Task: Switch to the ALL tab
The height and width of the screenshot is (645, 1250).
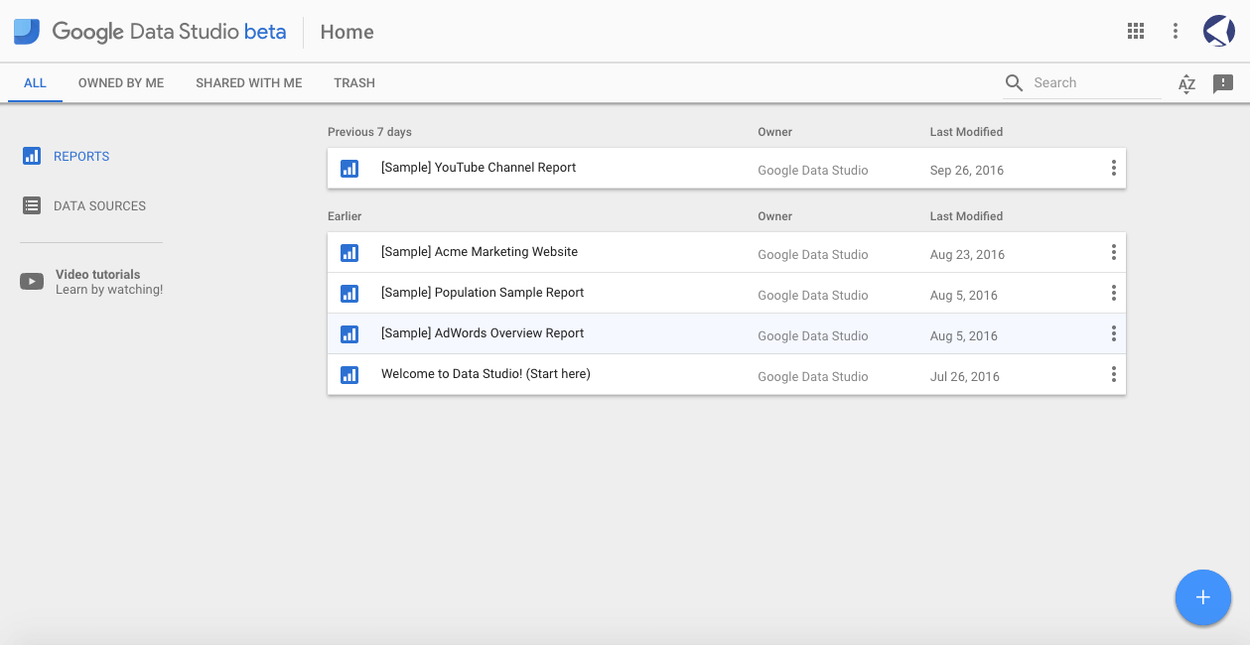Action: click(x=35, y=83)
